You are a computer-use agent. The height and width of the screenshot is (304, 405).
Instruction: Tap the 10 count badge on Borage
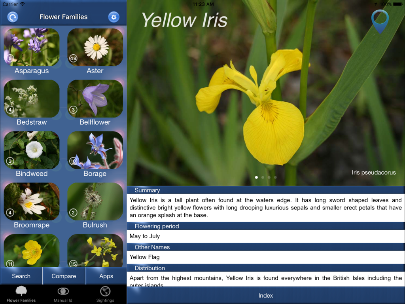73,161
